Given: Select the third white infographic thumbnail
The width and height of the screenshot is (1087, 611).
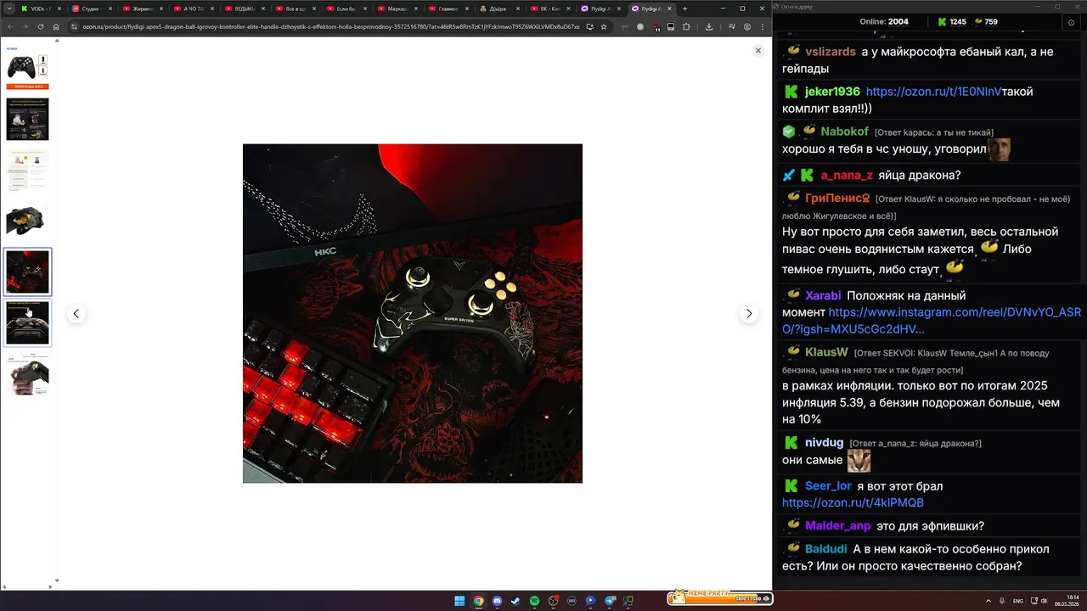Looking at the screenshot, I should (27, 170).
